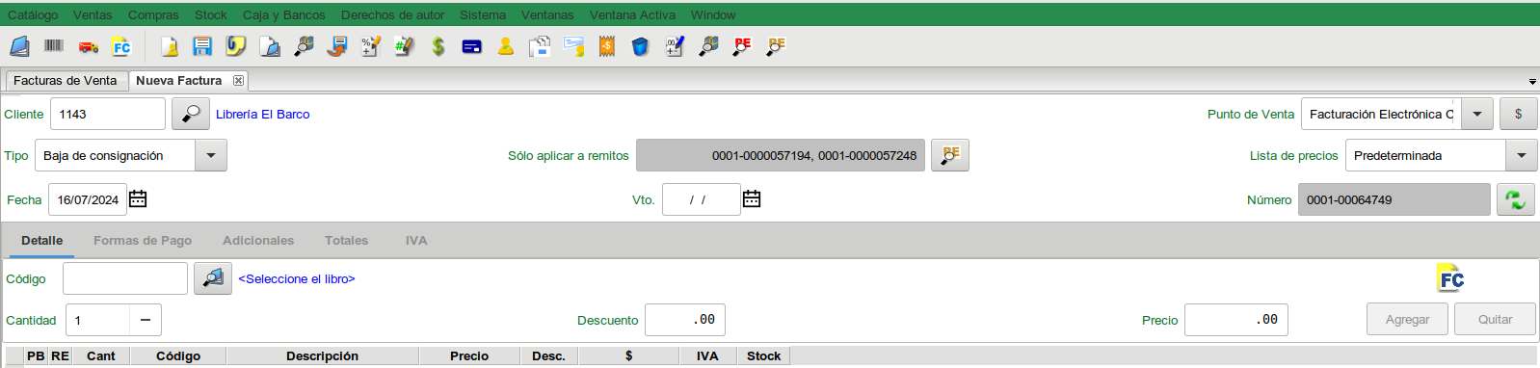
Task: Switch to Facturas de Venta tab
Action: point(66,81)
